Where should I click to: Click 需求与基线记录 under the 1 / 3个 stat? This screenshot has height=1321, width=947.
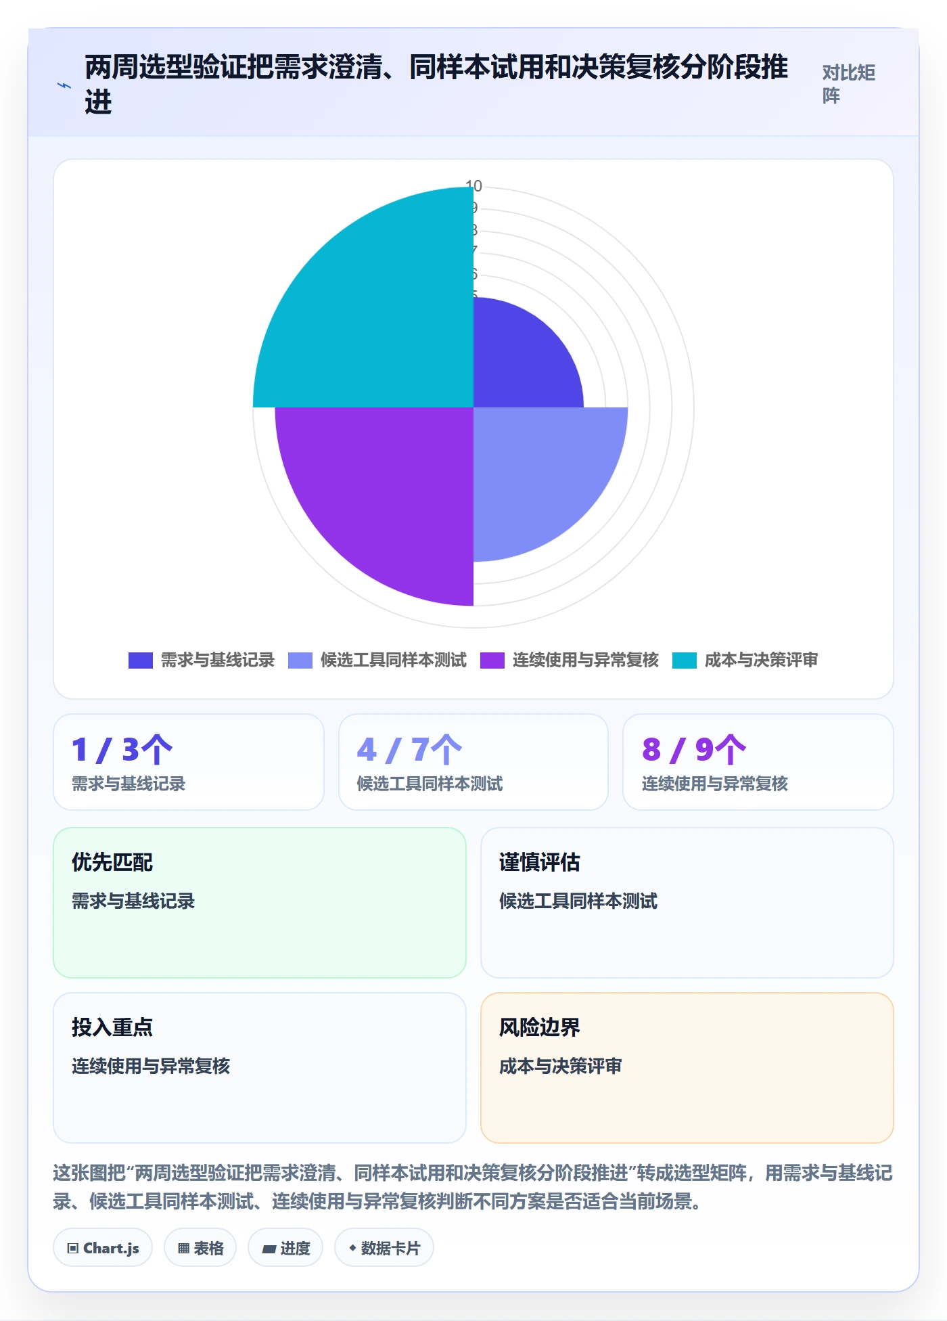coord(129,784)
